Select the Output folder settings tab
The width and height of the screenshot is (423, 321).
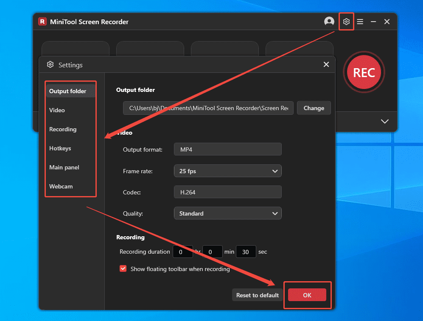(71, 91)
